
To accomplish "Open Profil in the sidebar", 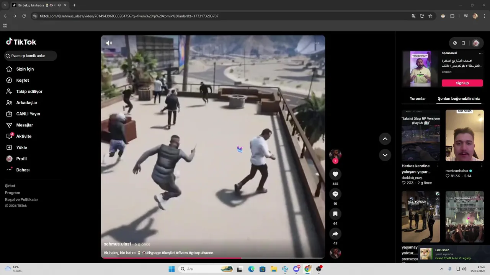I will click(x=21, y=159).
